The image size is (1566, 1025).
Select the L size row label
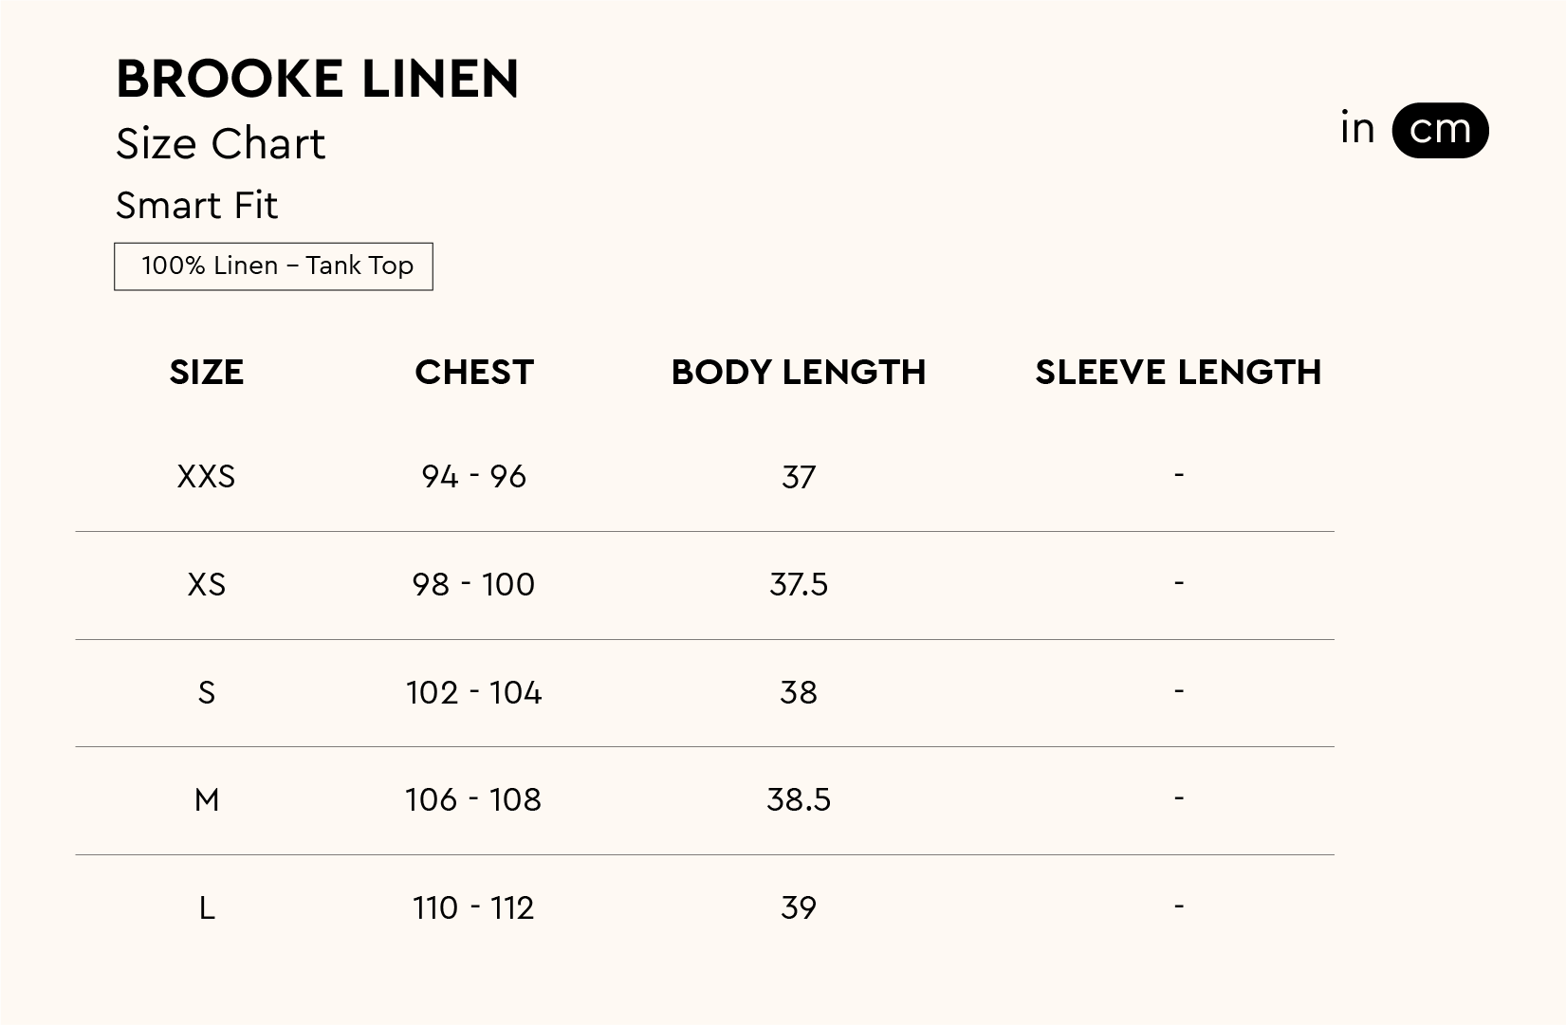pyautogui.click(x=207, y=908)
